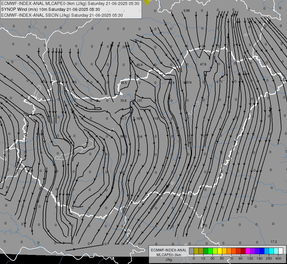Select the pure blue legend swatch
Image resolution: width=287 pixels, height=264 pixels.
point(262,251)
